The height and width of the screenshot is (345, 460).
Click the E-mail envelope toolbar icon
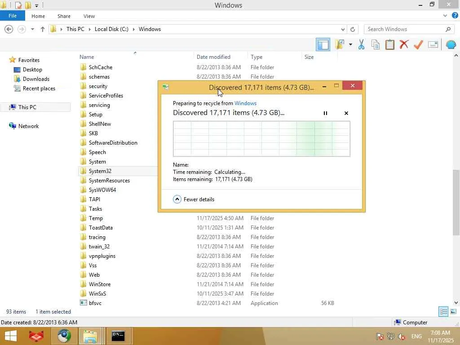[x=433, y=44]
